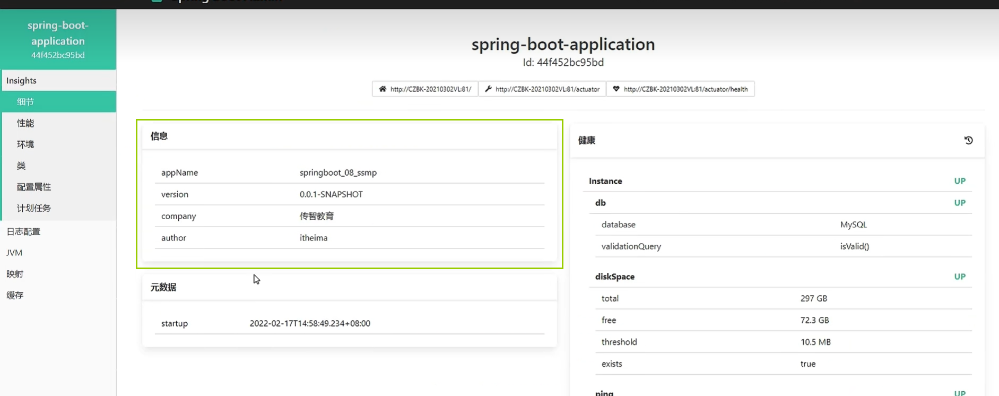
Task: Open the 缓存 caches section
Action: (15, 295)
